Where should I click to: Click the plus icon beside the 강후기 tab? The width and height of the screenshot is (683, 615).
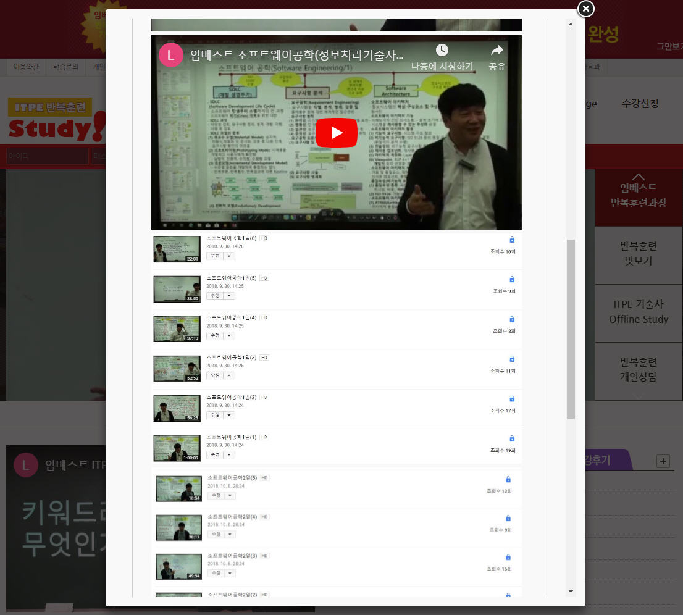663,461
